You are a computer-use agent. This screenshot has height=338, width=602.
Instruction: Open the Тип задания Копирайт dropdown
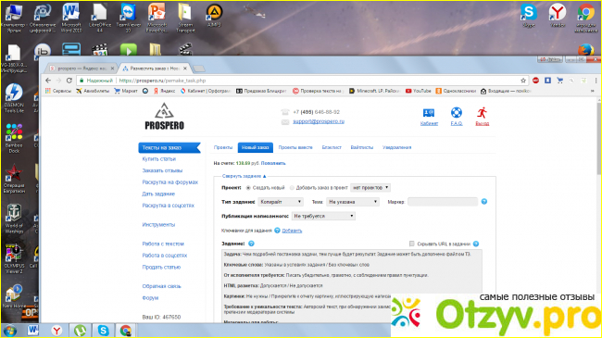click(x=281, y=202)
